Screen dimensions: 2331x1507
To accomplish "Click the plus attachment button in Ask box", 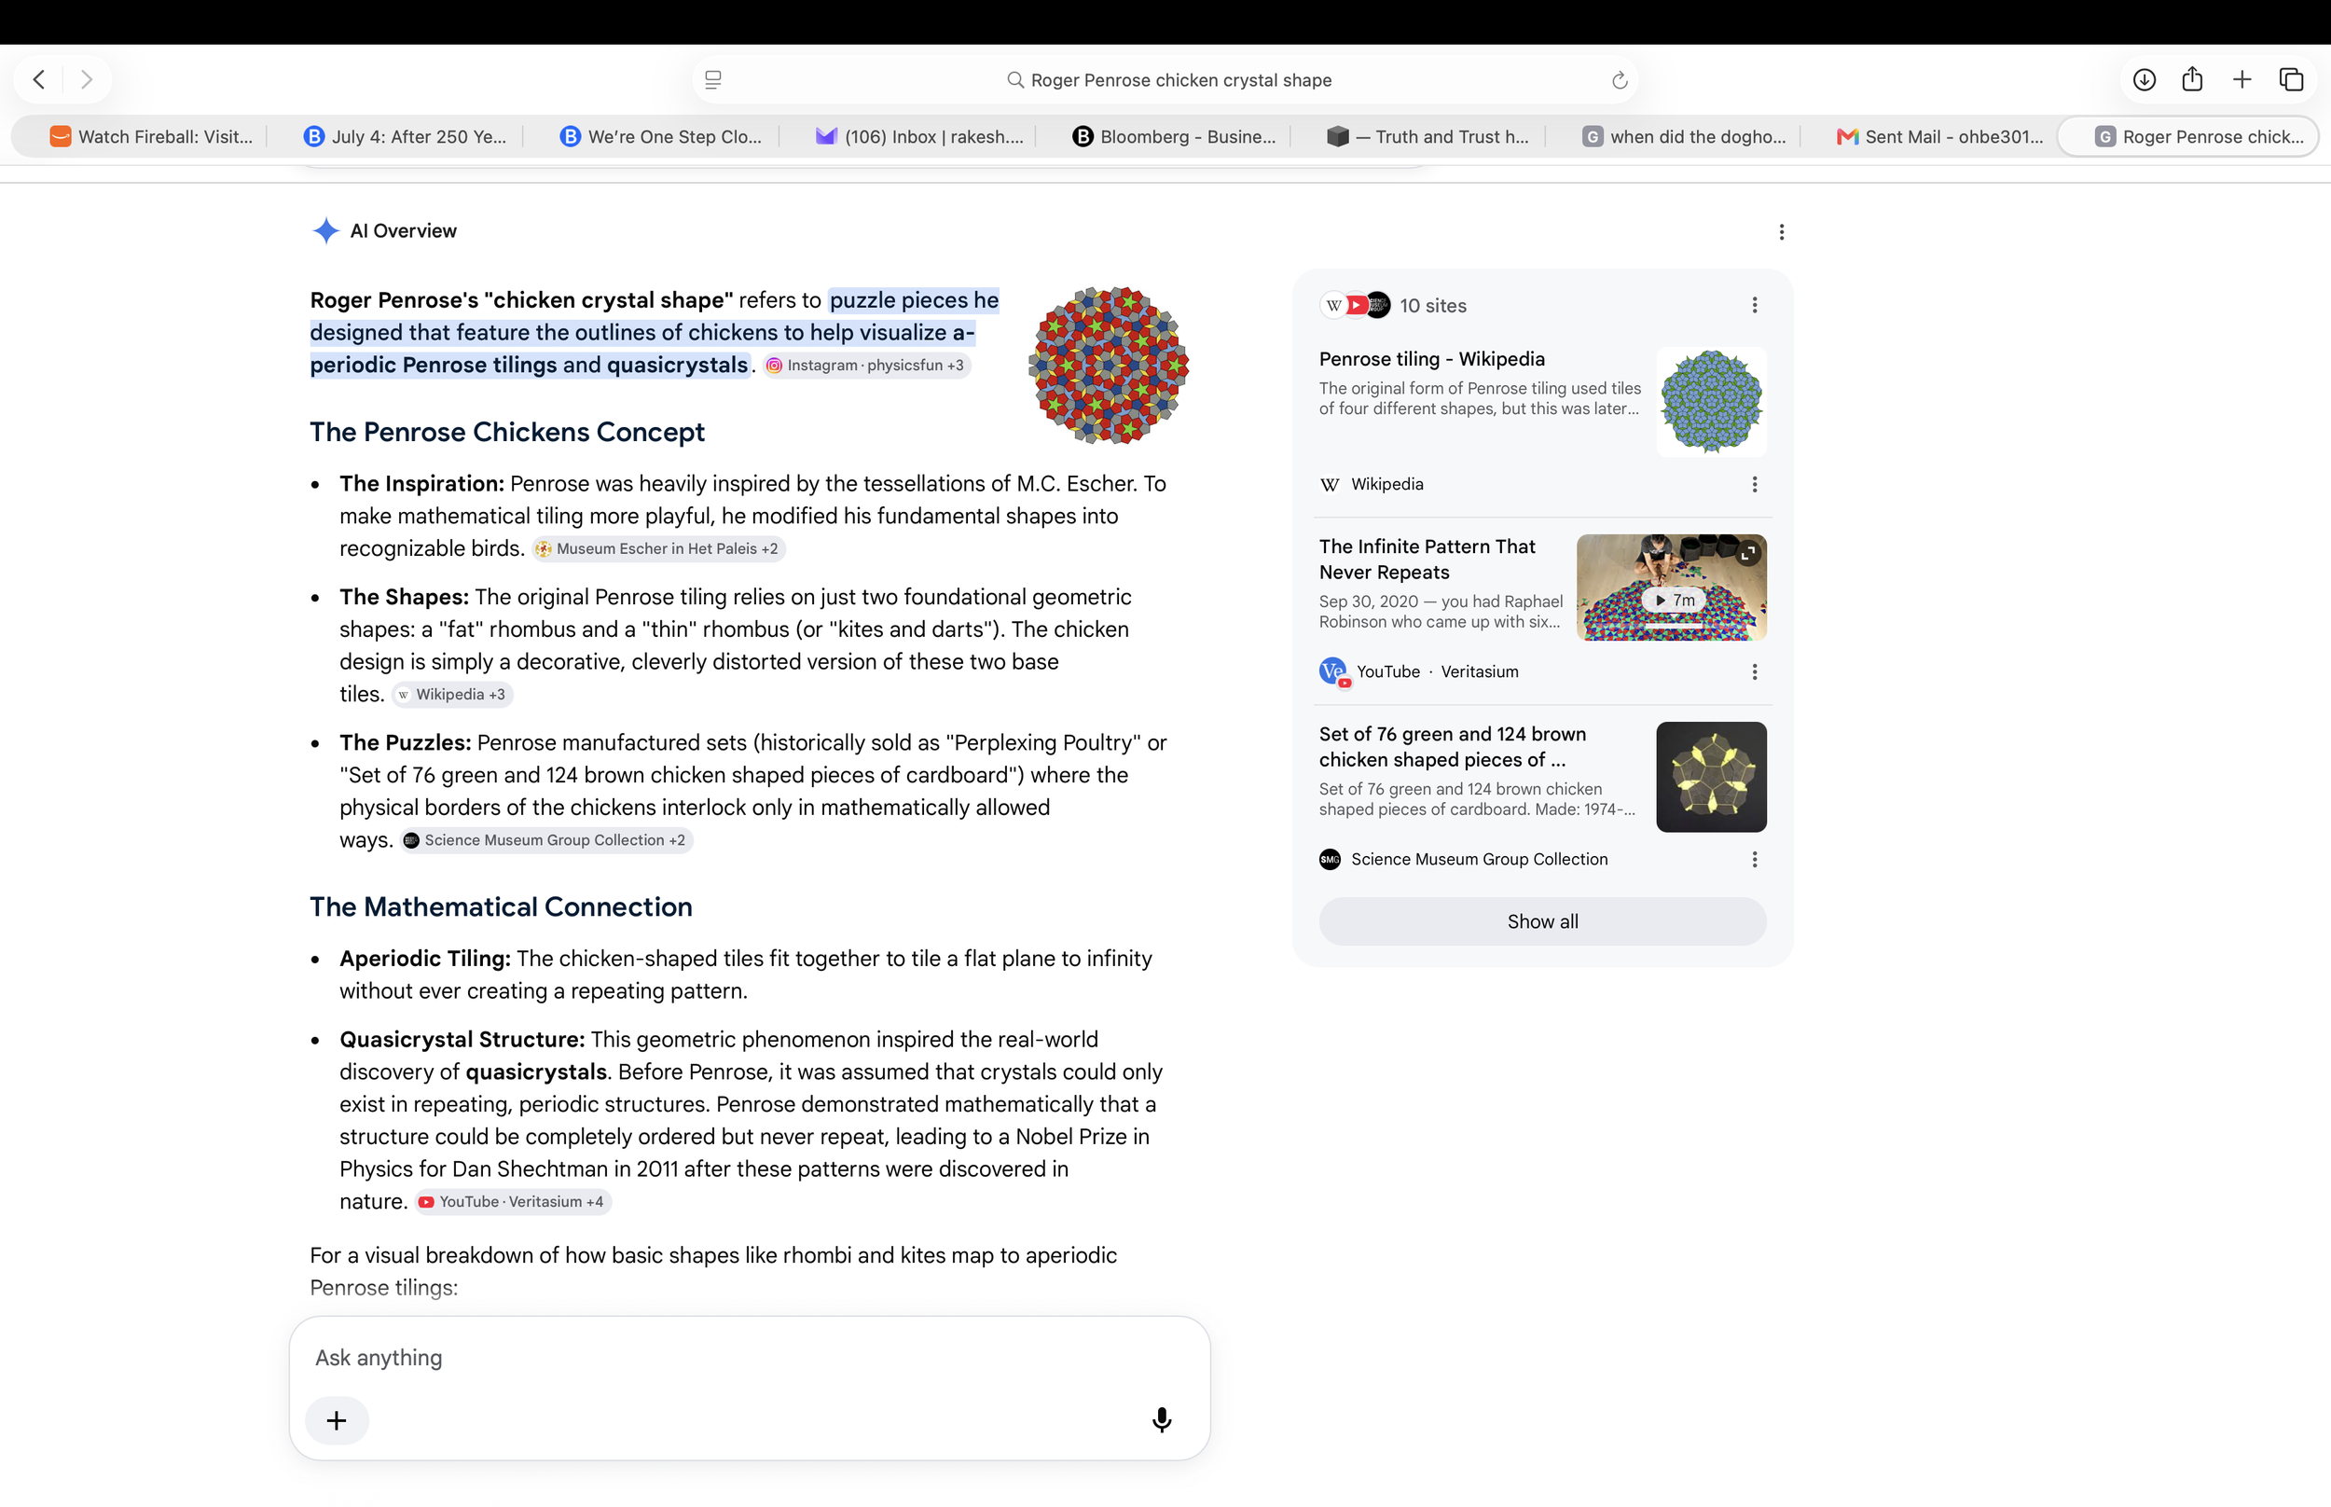I will 337,1420.
